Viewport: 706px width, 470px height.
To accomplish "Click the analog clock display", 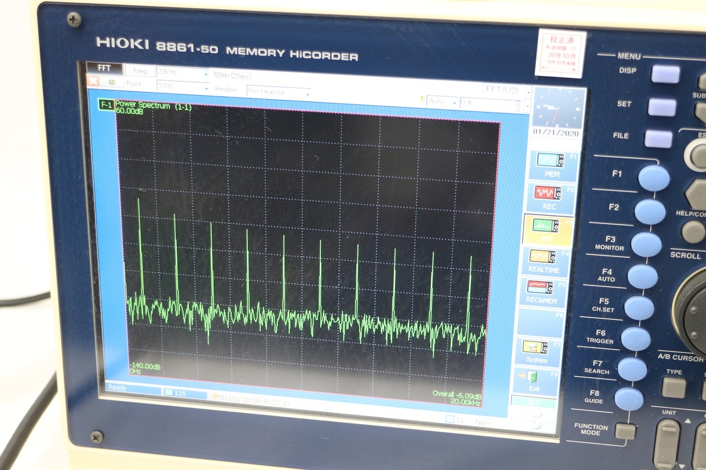I will tap(559, 107).
